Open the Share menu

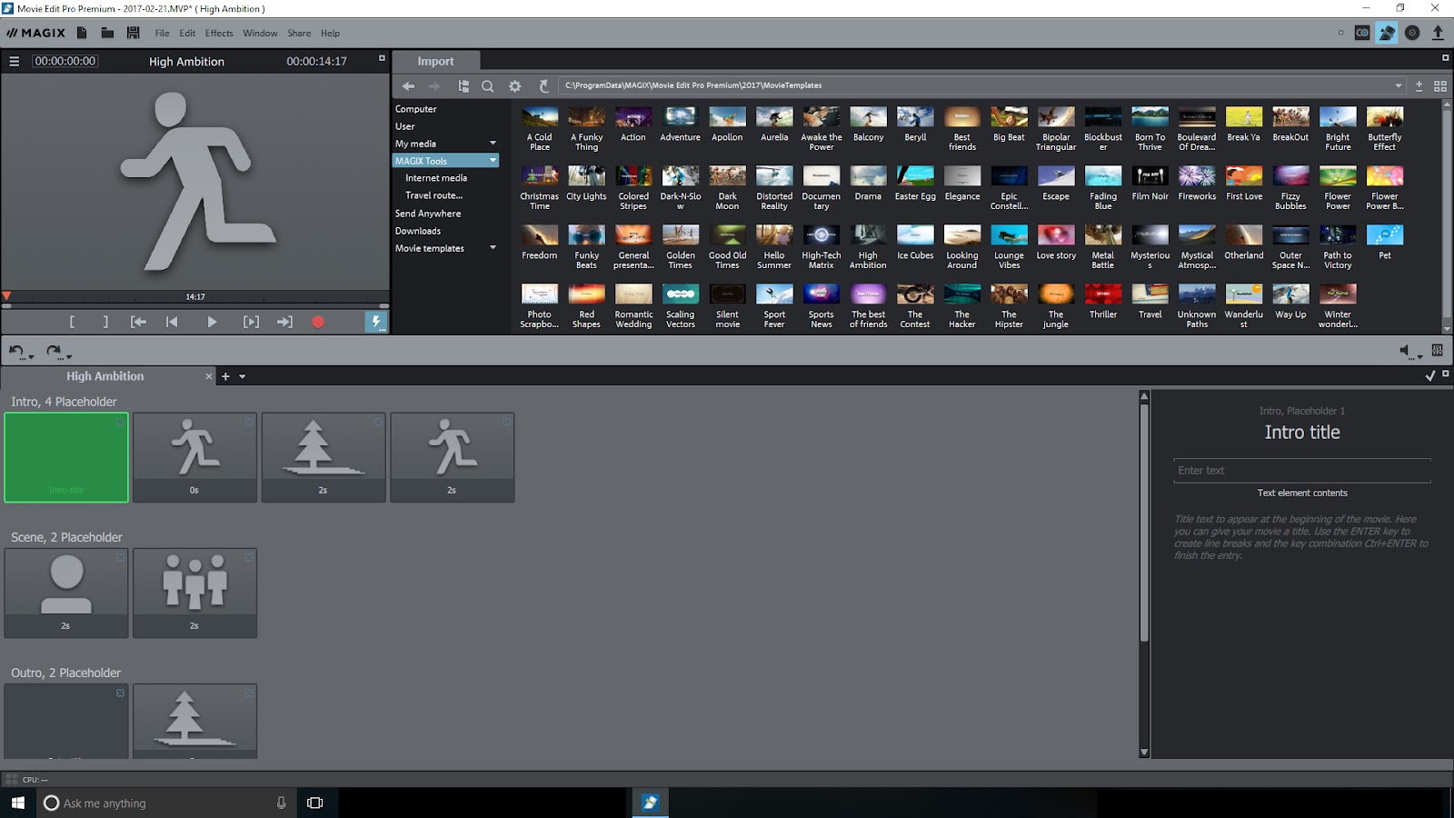299,34
